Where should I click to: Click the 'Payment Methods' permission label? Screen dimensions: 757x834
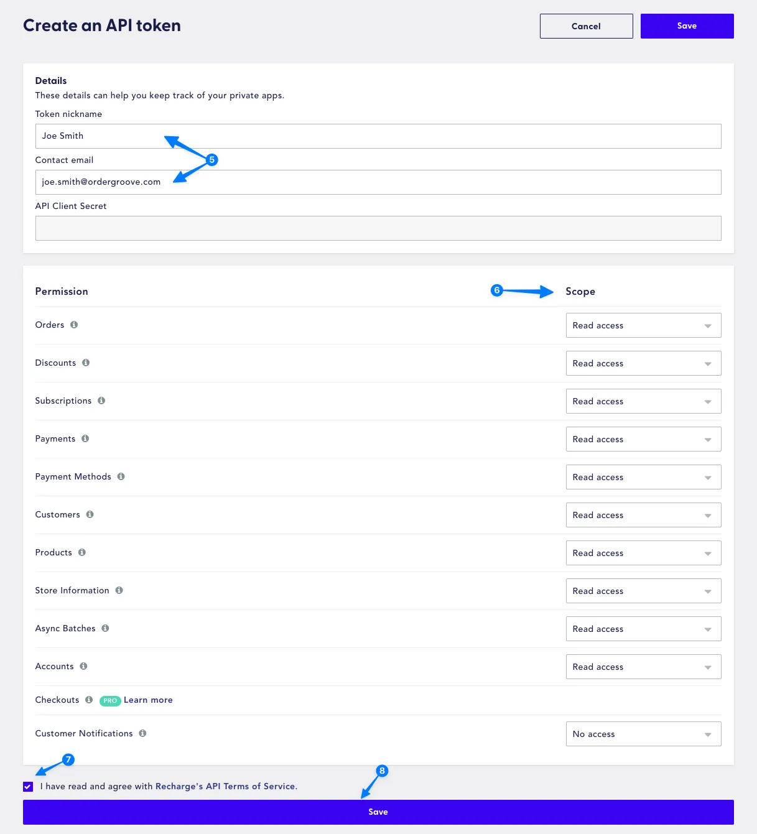tap(73, 476)
